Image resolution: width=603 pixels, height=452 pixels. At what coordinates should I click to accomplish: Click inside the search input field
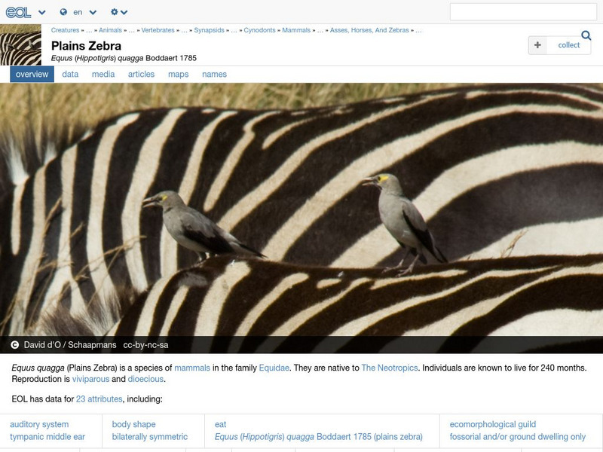tap(524, 11)
